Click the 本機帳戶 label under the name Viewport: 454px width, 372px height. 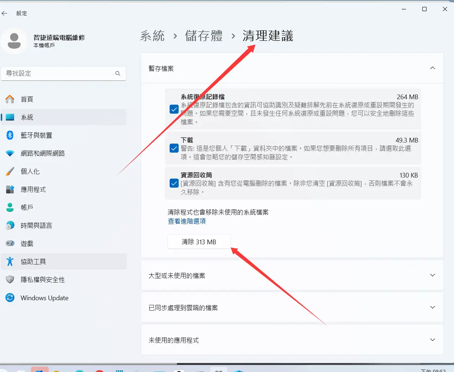click(44, 45)
